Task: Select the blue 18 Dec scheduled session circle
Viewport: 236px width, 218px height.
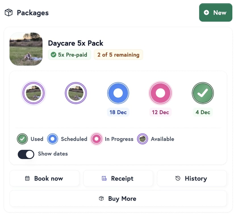Action: coord(118,93)
